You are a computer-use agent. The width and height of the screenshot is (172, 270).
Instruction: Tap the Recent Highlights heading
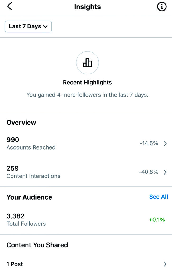pos(87,83)
